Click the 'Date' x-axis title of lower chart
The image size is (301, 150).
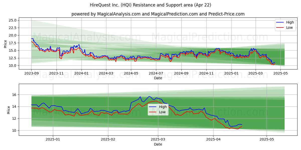(158, 144)
